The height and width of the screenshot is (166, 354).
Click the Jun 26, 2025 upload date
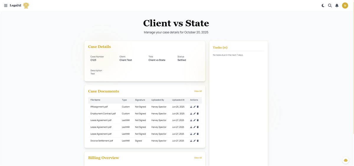178,114
